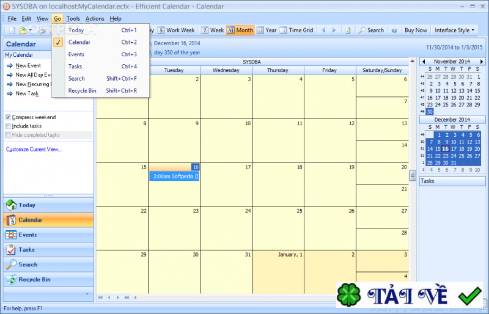Select the Month view button
489x314 pixels.
[240, 31]
